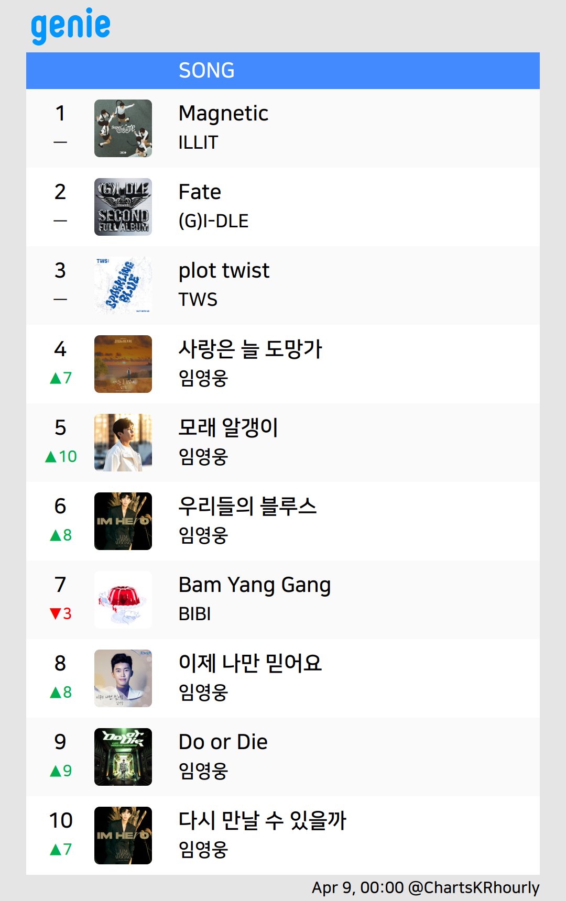Open song 다시 만날 수 있을까

(262, 820)
